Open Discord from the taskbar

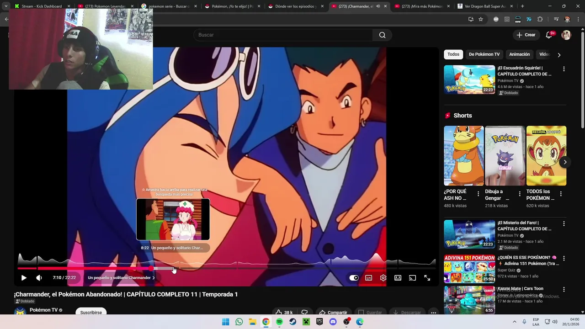(x=333, y=322)
